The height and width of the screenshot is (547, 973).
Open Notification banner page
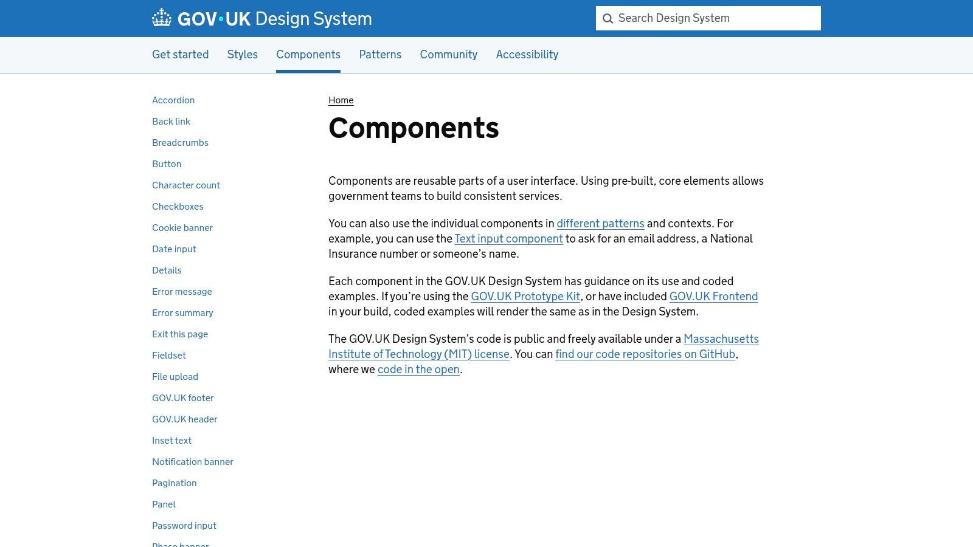tap(193, 462)
